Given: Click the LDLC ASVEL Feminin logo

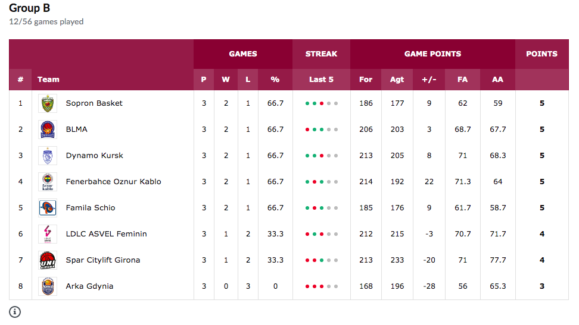Looking at the screenshot, I should click(48, 234).
